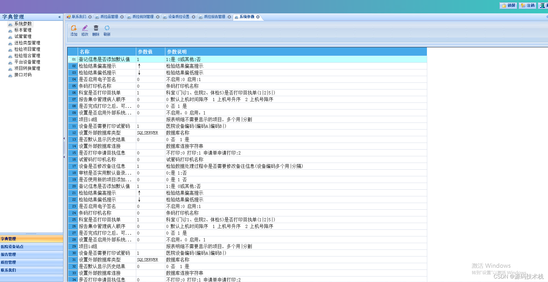The width and height of the screenshot is (548, 282).
Task: Select row 14 设置外部数据库连接
Action: 247,146
